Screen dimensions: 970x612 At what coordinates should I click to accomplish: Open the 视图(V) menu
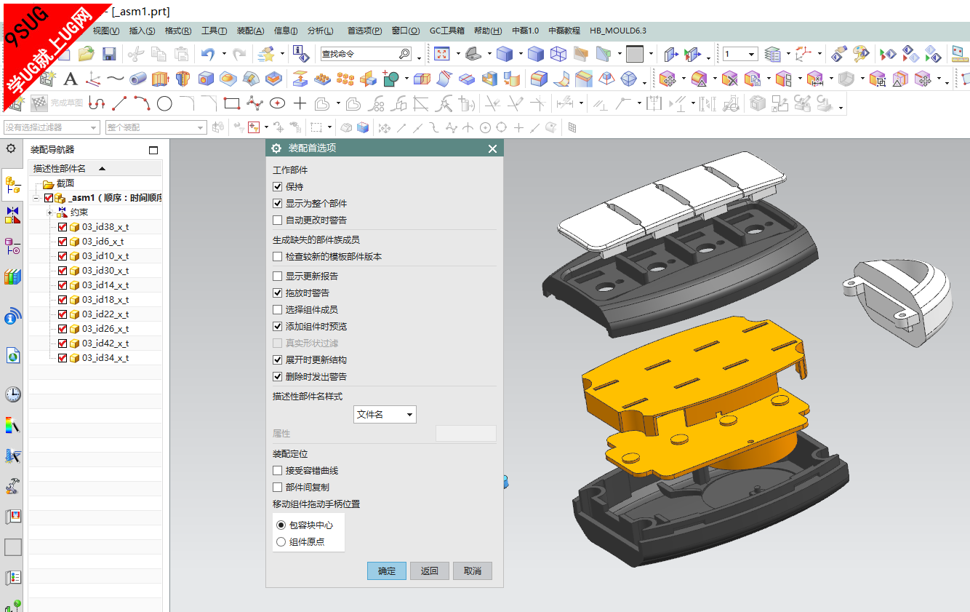tap(106, 31)
